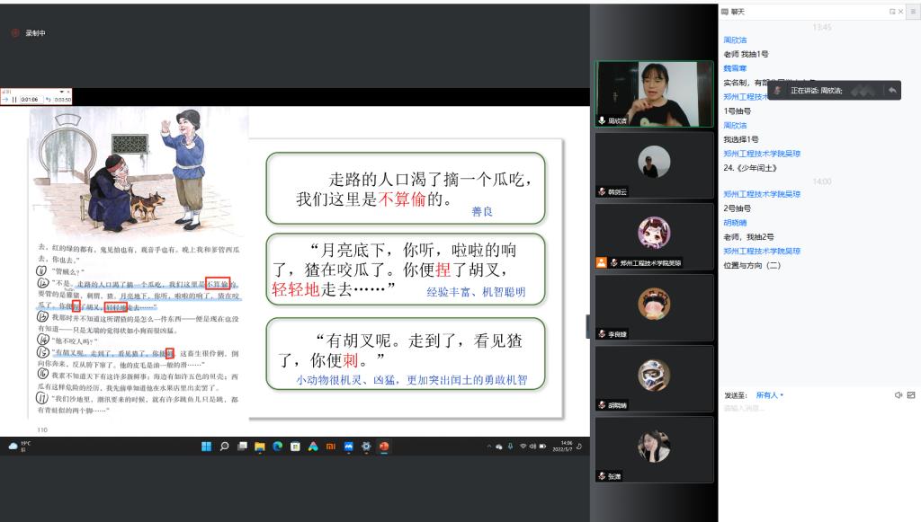Click the 经验丰富、机智聪明 annotation on slide

(x=476, y=292)
